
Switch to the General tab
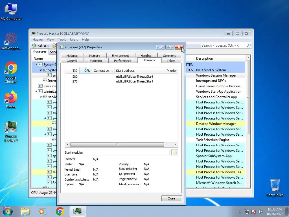tap(72, 61)
